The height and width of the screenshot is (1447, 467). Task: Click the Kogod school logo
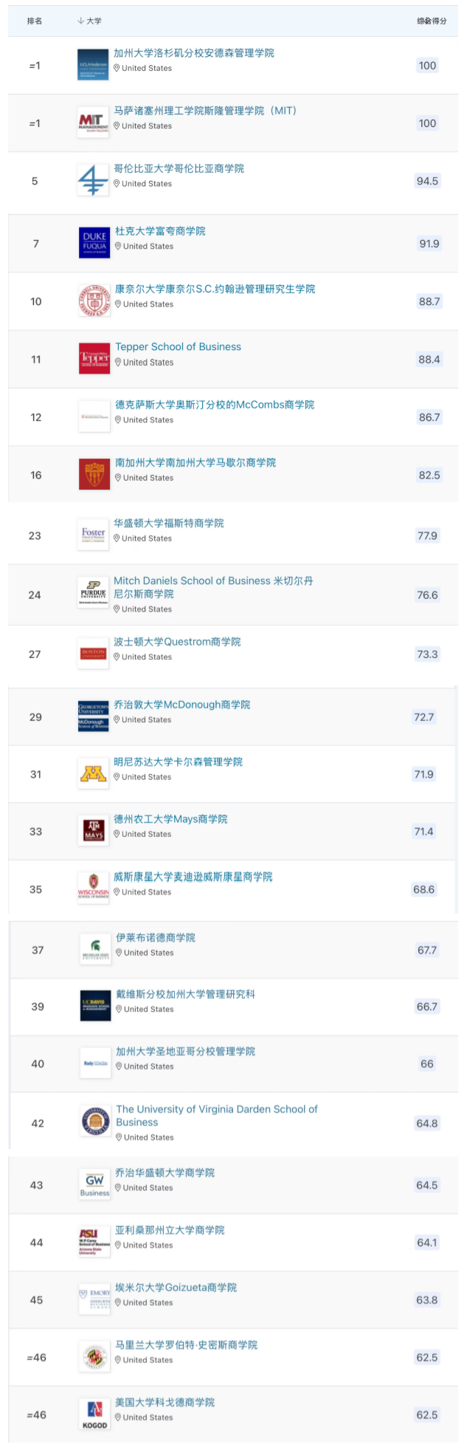(x=94, y=1414)
